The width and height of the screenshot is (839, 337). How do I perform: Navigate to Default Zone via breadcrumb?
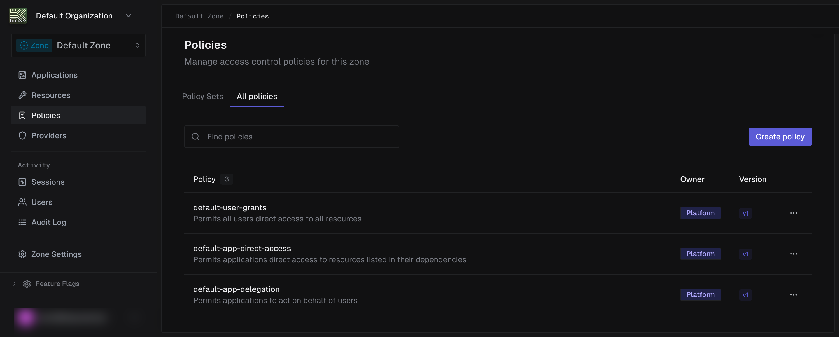[199, 16]
